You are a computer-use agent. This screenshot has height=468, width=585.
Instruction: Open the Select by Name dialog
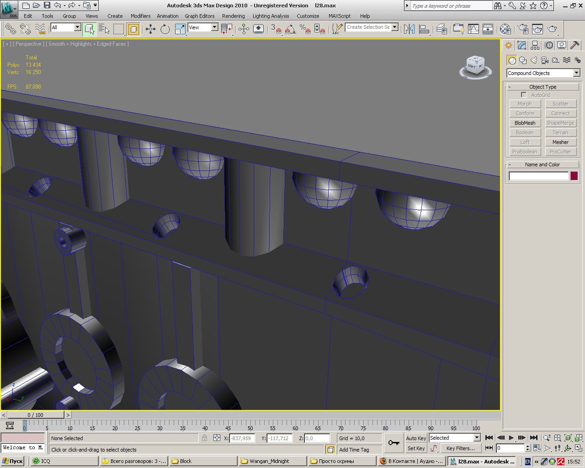pos(104,29)
